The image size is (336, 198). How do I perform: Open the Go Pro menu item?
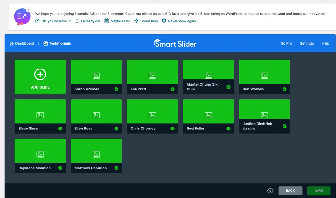[x=286, y=43]
